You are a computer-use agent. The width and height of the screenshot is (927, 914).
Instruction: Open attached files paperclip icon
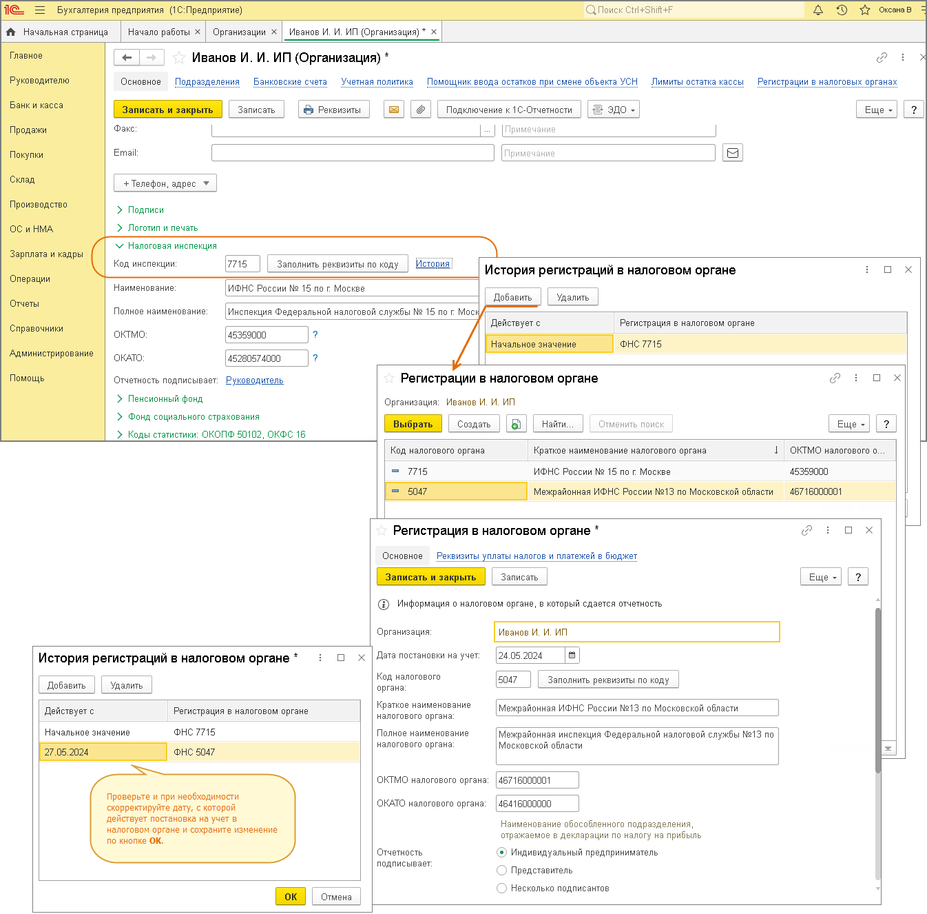(421, 110)
